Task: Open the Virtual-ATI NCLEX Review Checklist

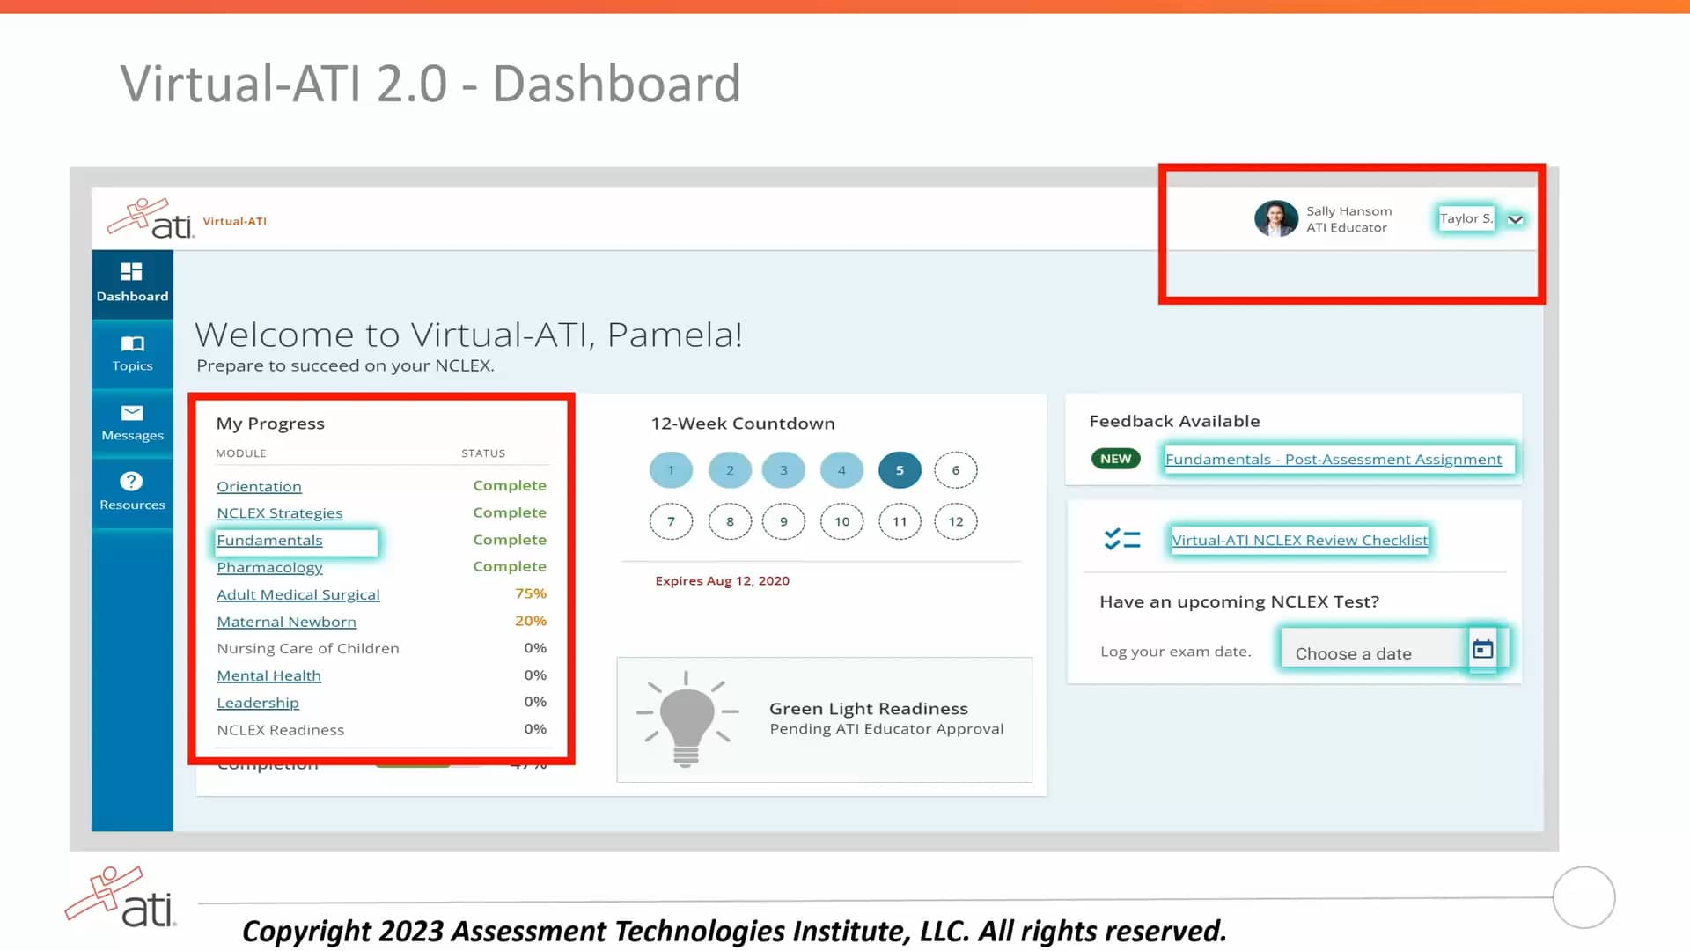Action: click(1299, 540)
